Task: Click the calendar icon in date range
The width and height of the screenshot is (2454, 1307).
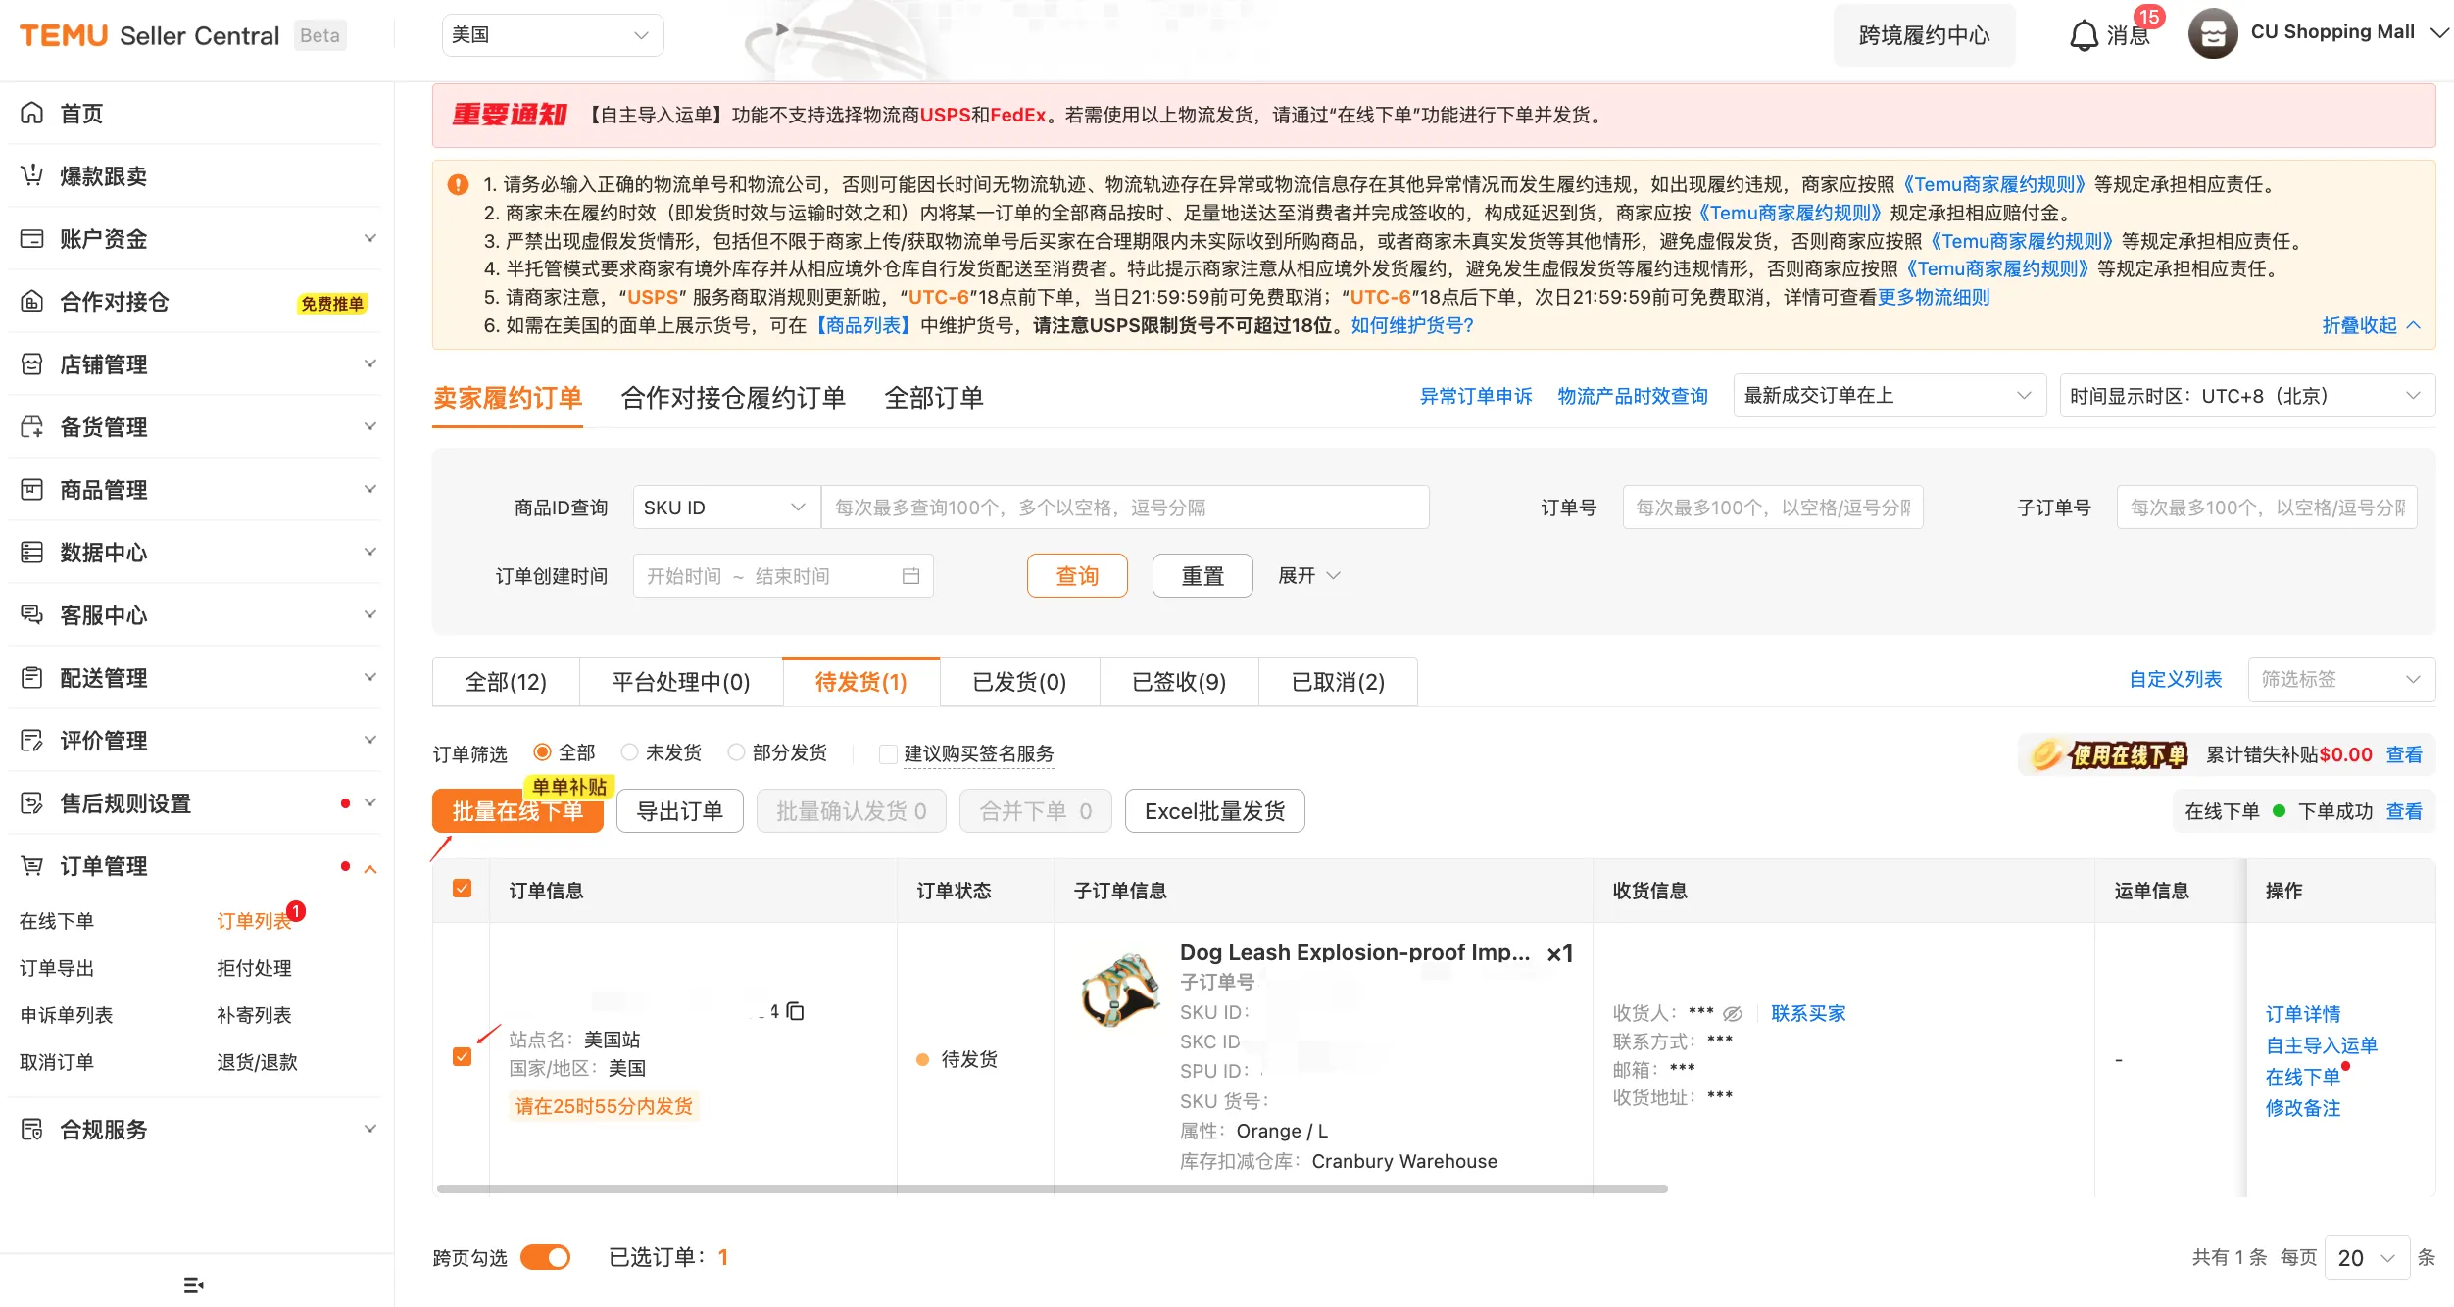Action: click(x=910, y=575)
